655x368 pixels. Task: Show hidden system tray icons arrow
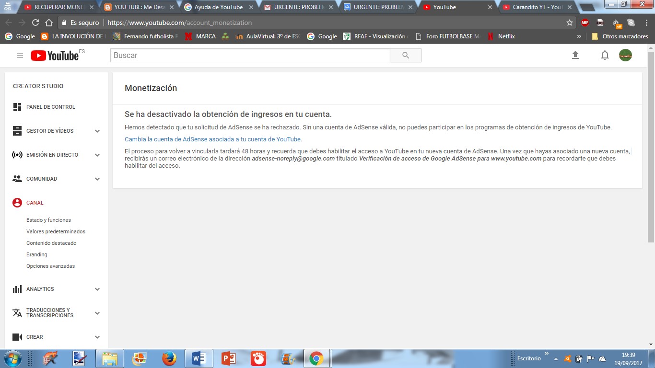click(556, 358)
